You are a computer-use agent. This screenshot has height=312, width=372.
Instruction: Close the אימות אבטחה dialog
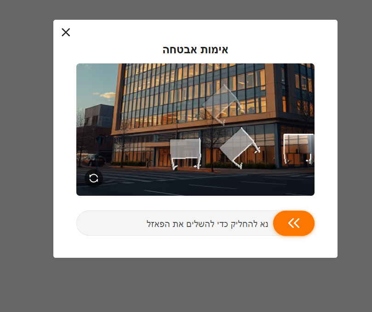[x=66, y=32]
